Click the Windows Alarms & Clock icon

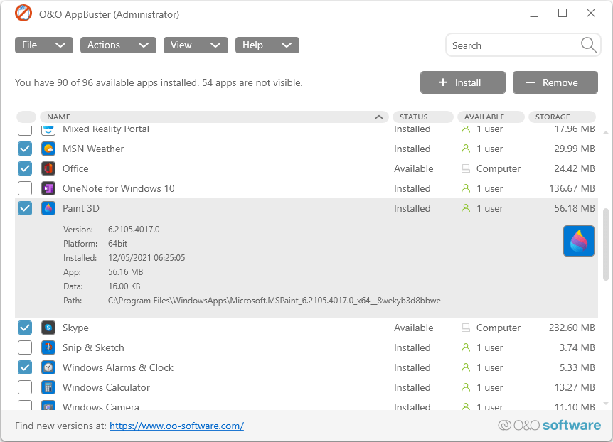tap(48, 367)
